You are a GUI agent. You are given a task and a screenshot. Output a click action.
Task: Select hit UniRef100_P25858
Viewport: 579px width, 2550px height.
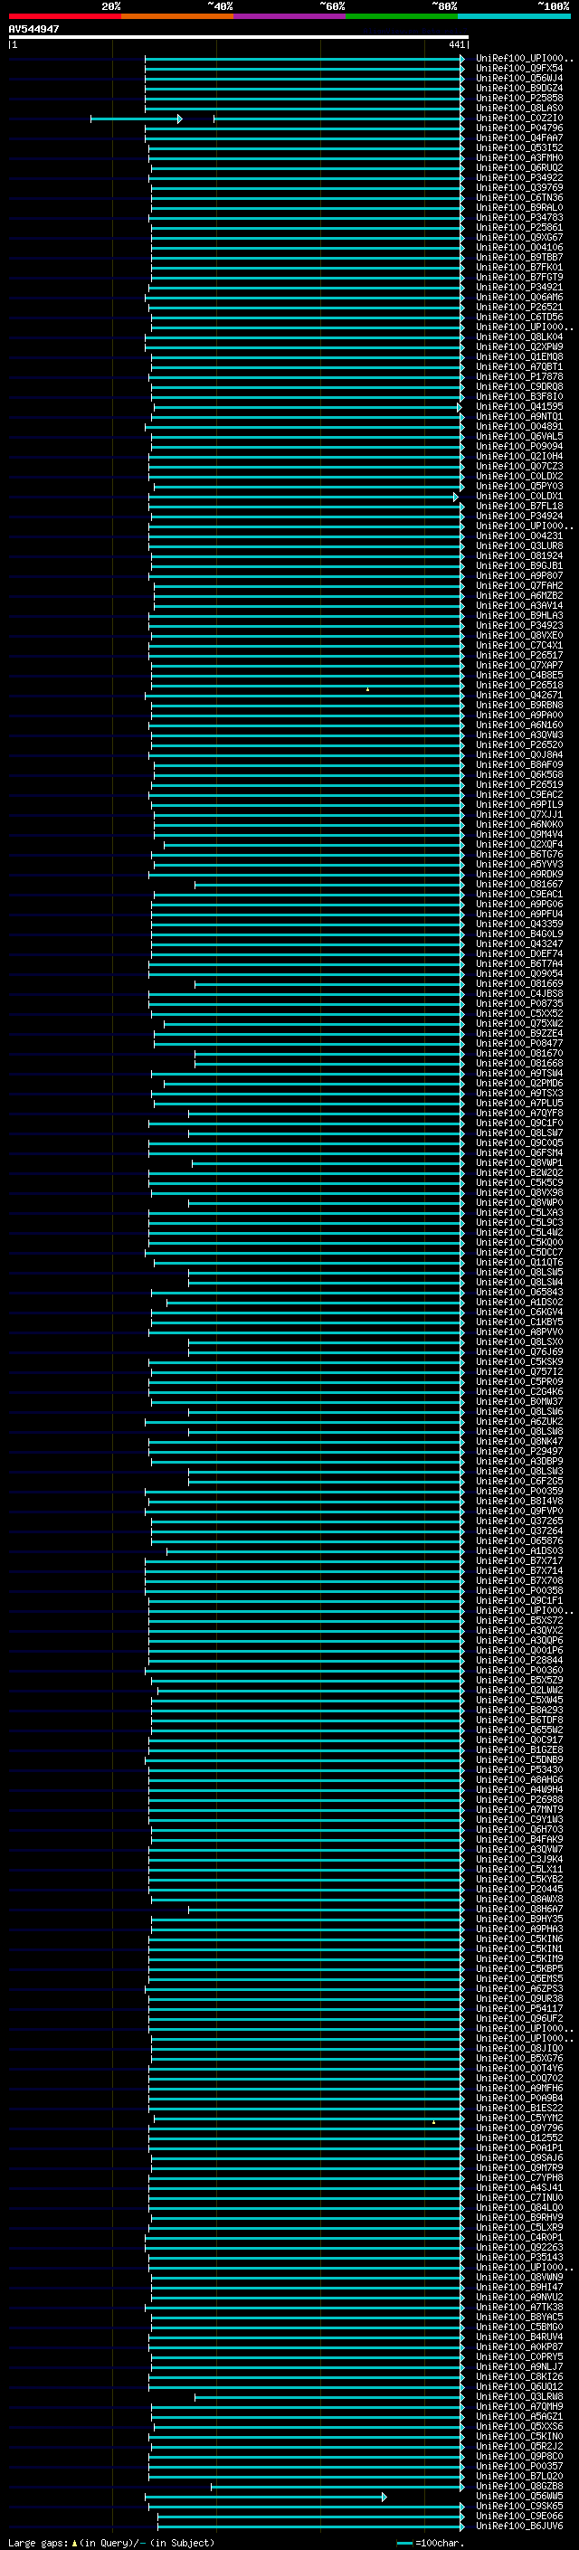(519, 98)
